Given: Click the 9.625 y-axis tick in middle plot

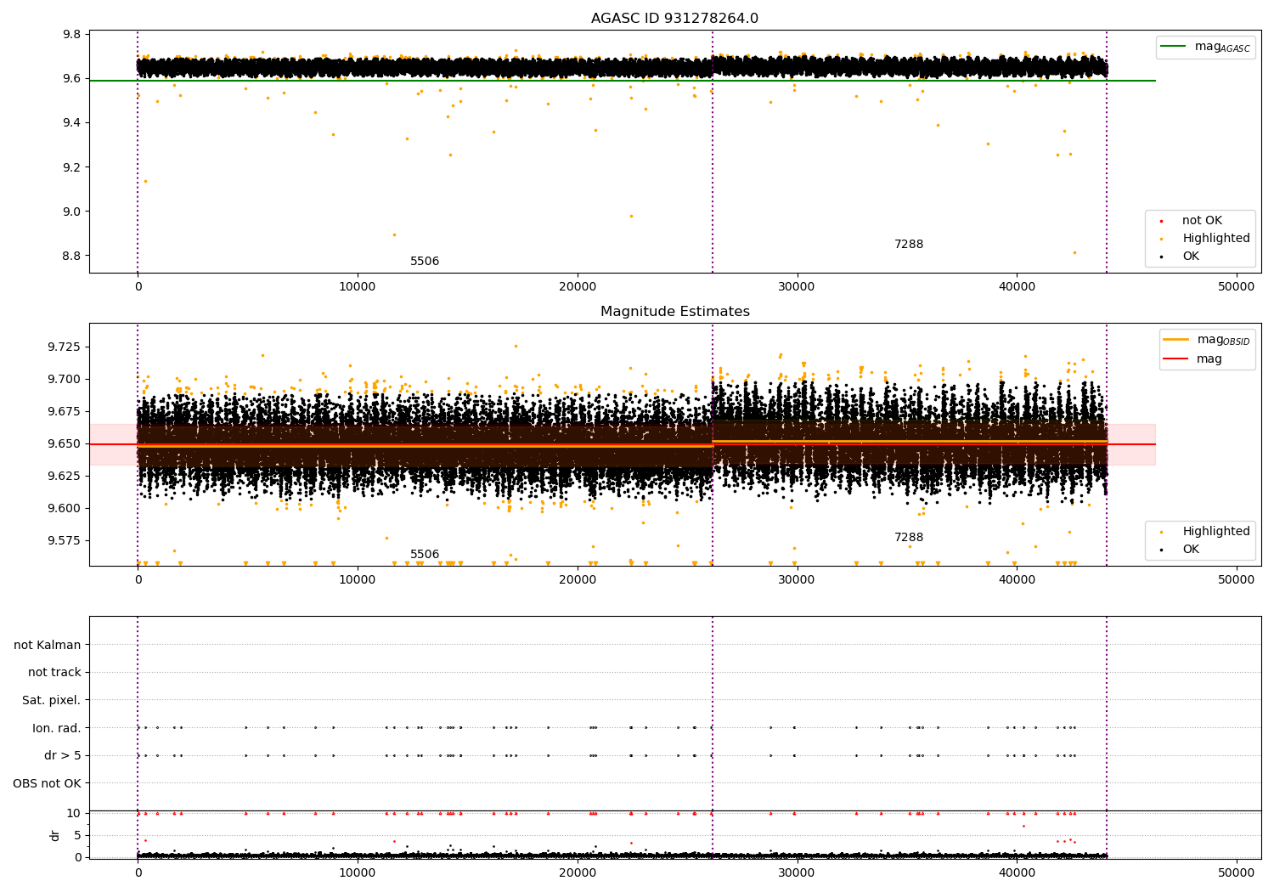Looking at the screenshot, I should click(65, 476).
